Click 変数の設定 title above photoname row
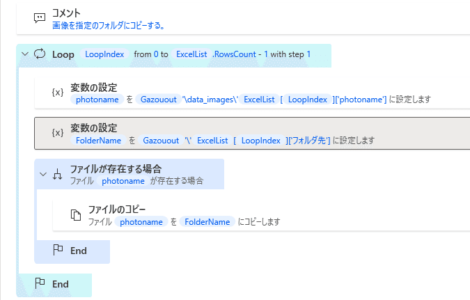 (x=94, y=88)
